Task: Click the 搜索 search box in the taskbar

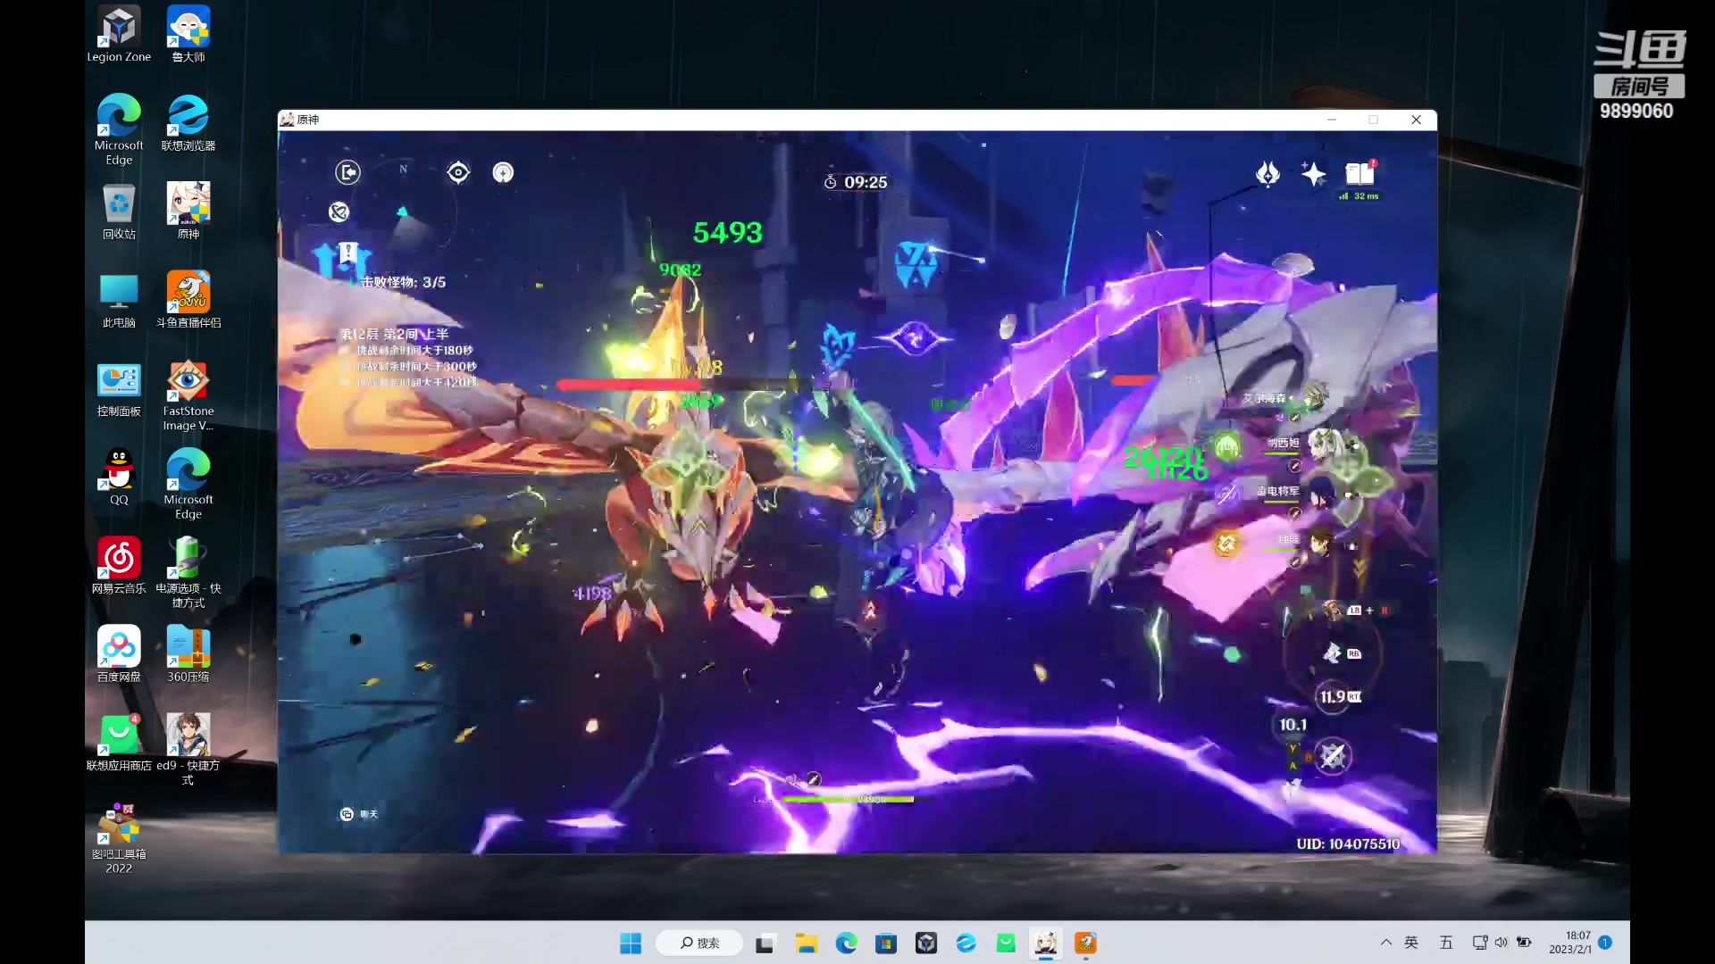Action: (x=699, y=943)
